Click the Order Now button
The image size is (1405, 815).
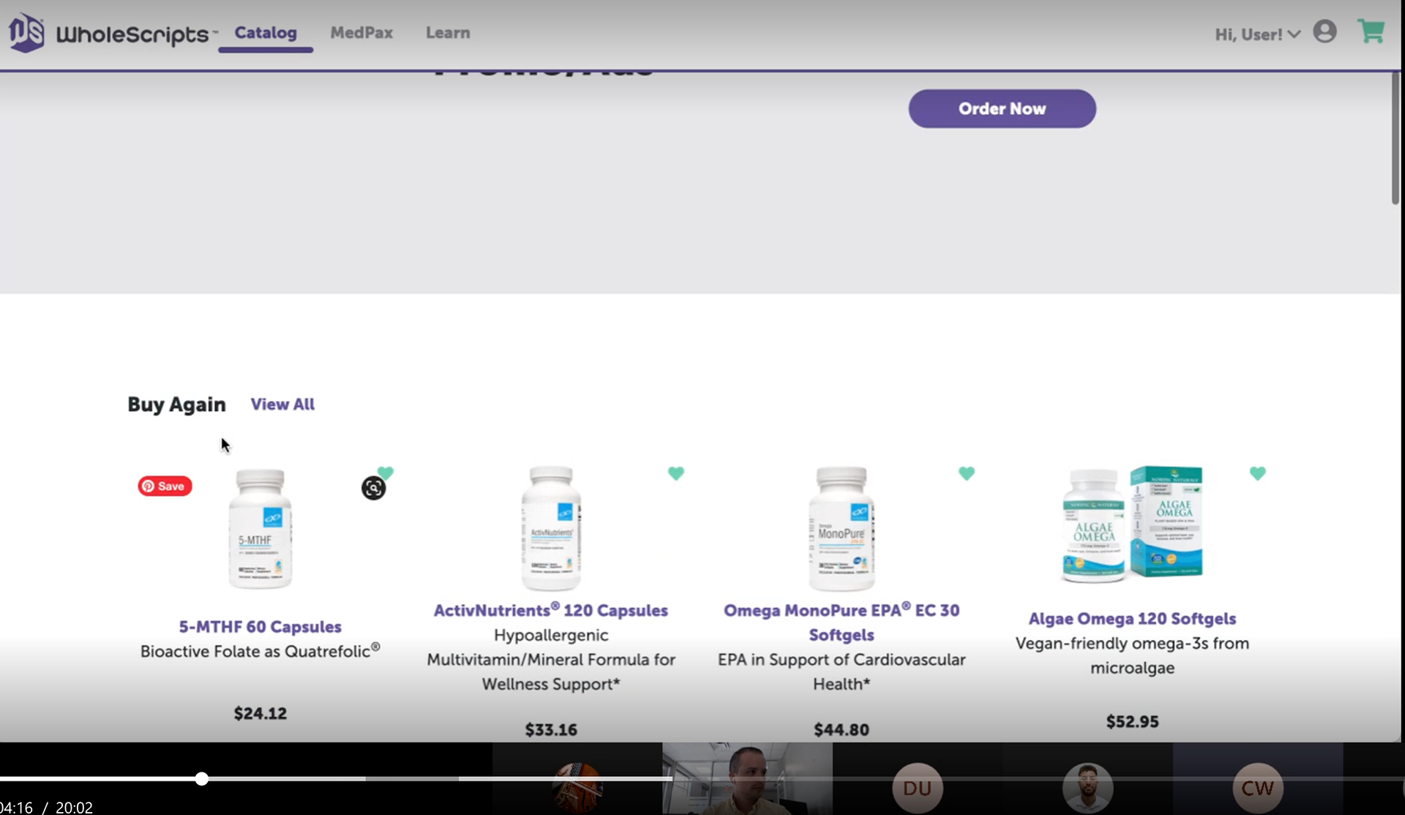pyautogui.click(x=1002, y=108)
